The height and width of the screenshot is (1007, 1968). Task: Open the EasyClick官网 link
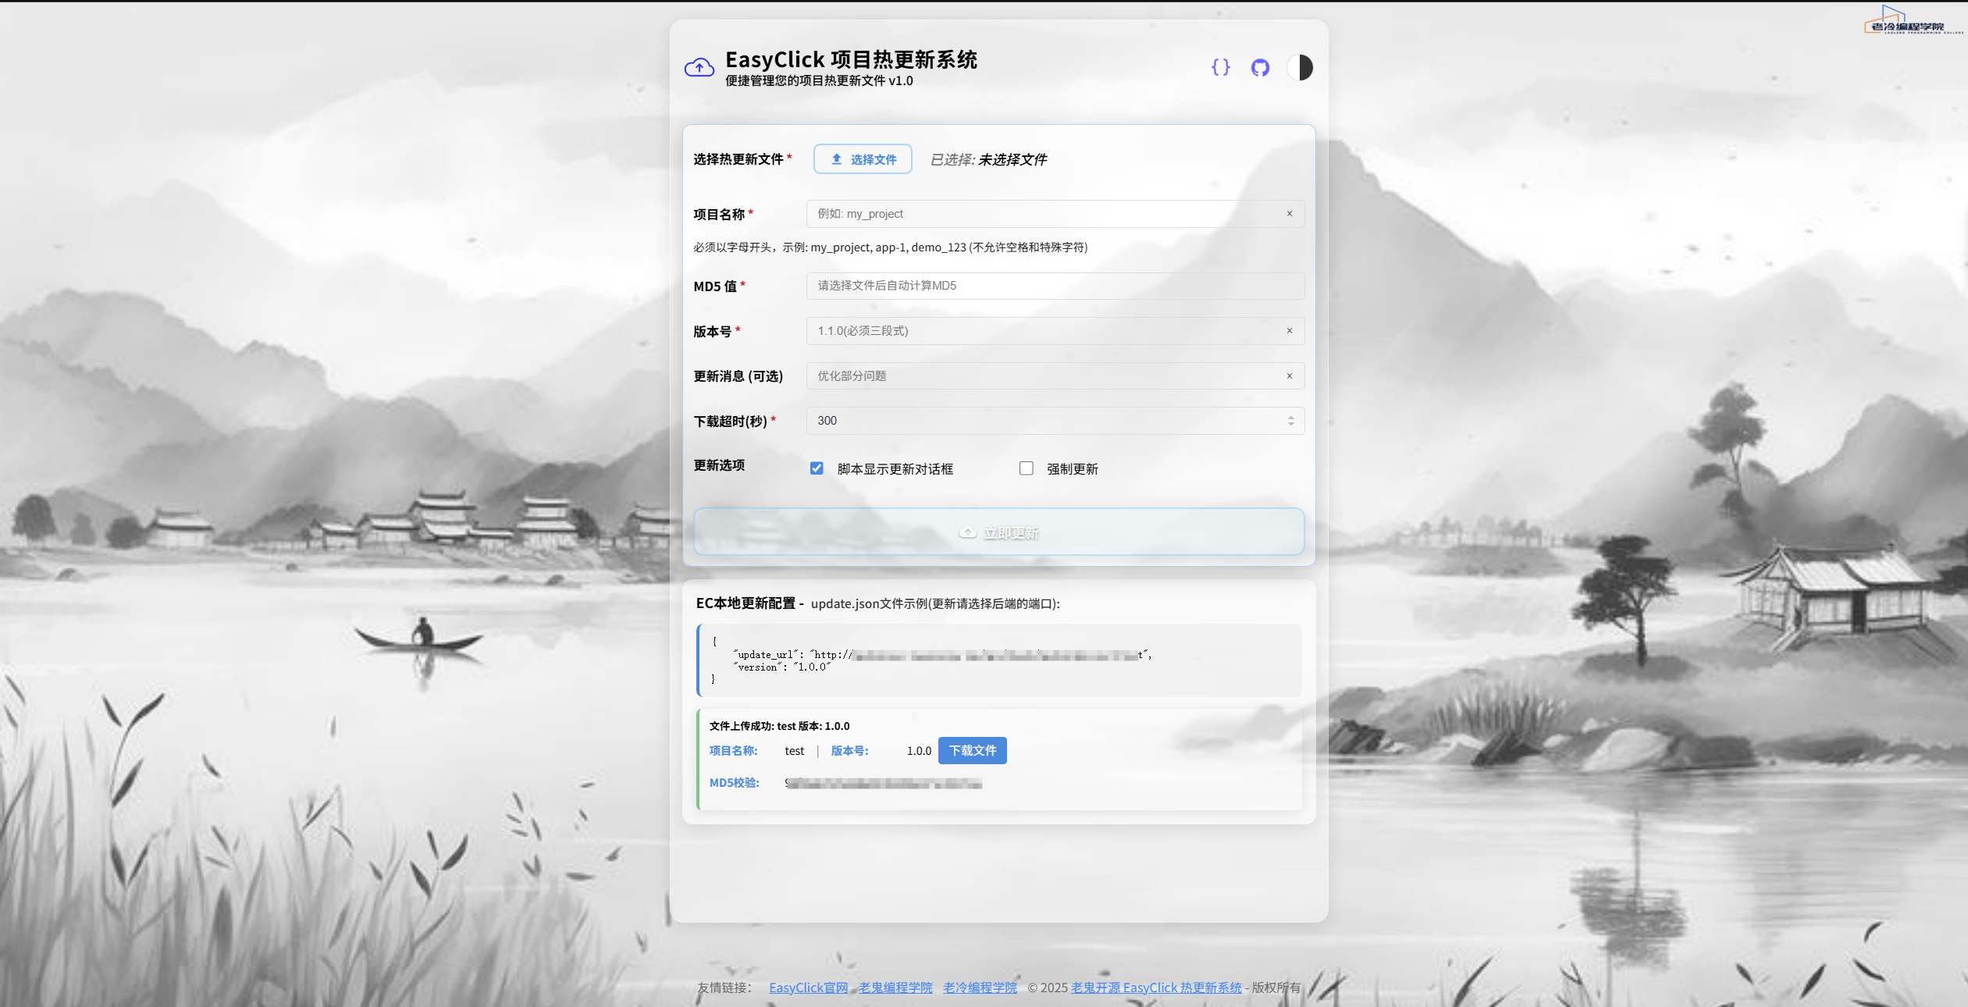click(x=807, y=987)
